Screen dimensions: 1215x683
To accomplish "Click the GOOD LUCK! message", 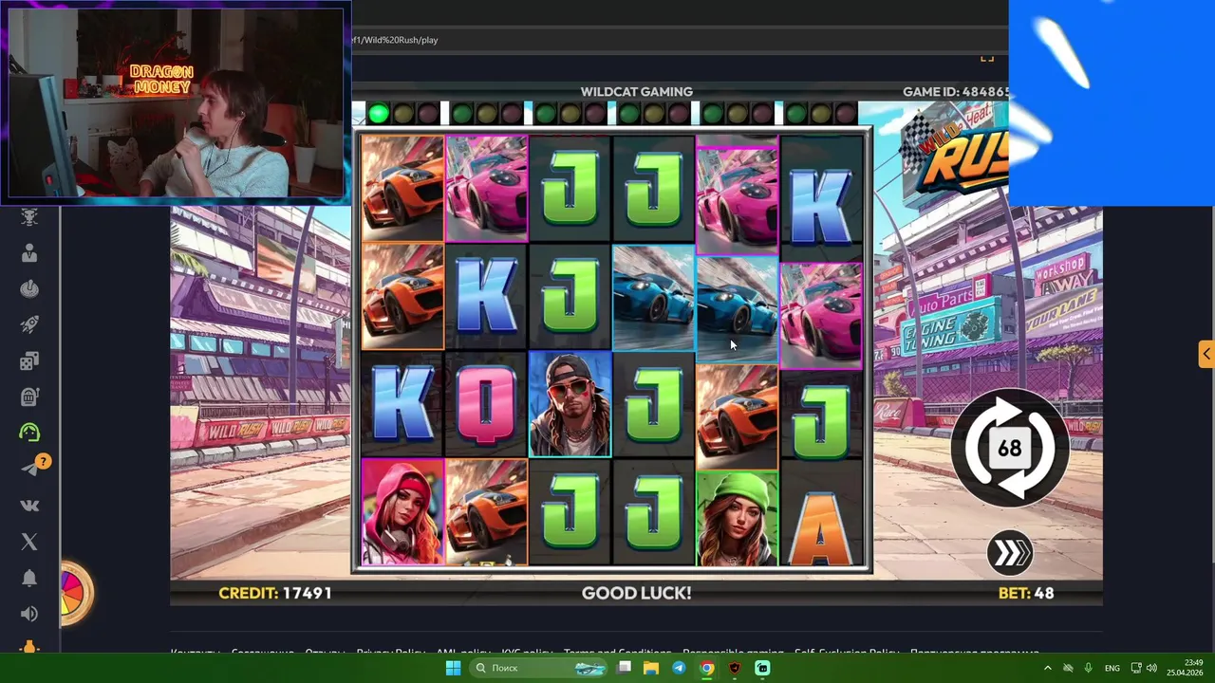I will pos(636,593).
